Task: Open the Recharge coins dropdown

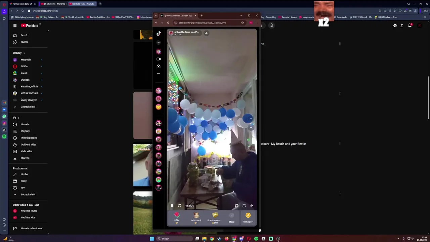Action: coord(248,218)
